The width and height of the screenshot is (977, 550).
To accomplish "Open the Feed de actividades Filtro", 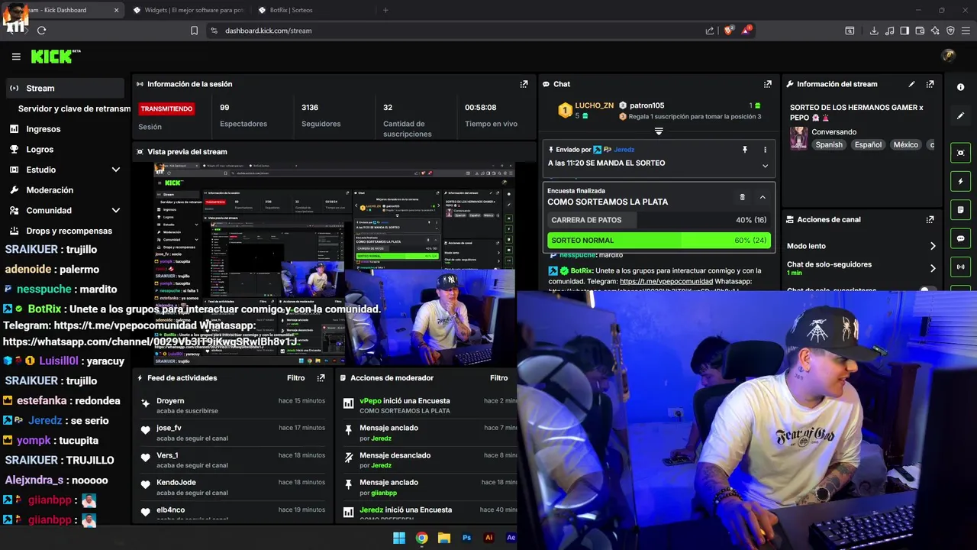I will [295, 377].
